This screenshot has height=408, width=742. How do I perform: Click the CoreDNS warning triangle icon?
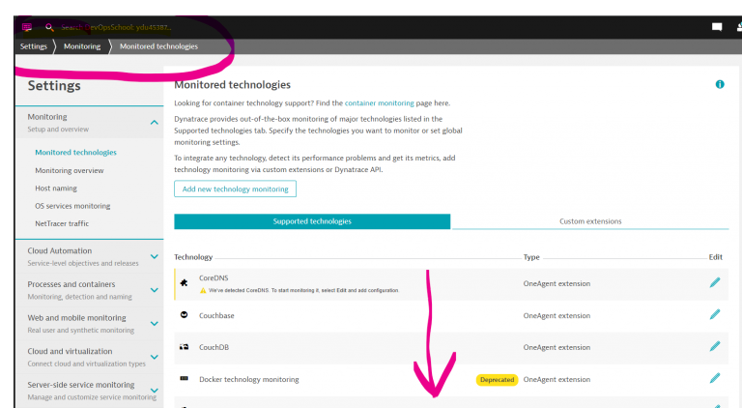pyautogui.click(x=203, y=291)
